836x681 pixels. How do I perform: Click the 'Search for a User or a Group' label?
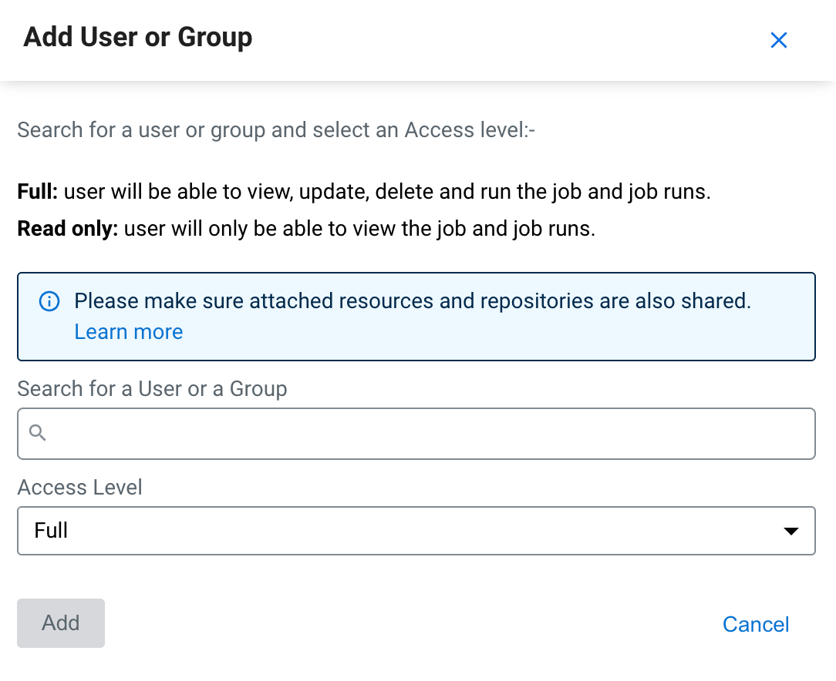[152, 389]
